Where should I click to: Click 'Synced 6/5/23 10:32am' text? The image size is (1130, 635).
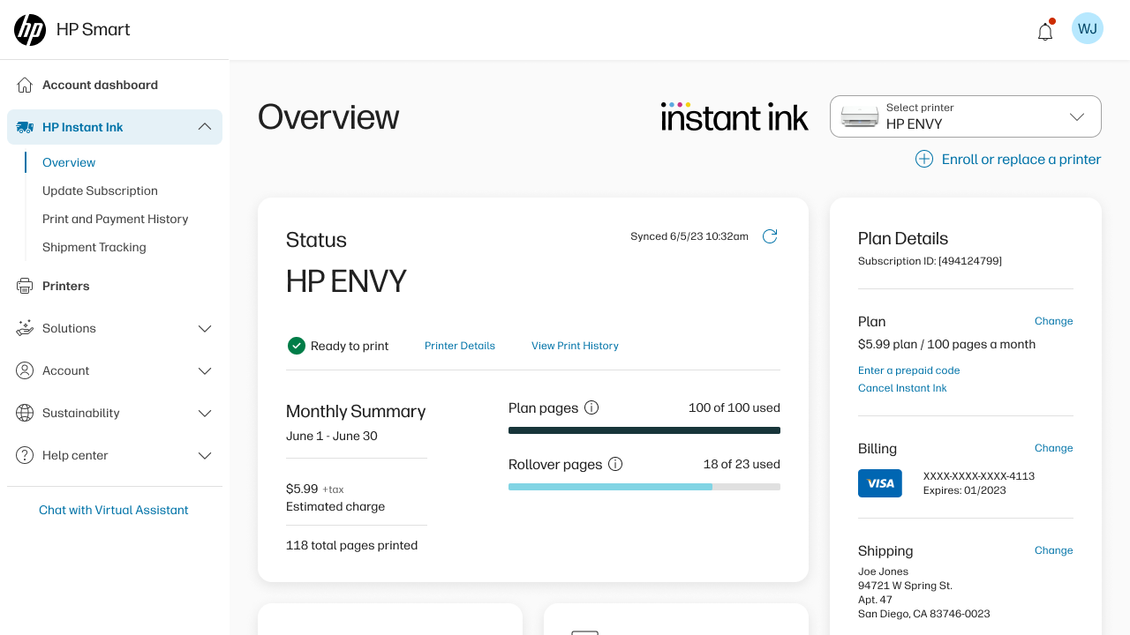click(689, 236)
